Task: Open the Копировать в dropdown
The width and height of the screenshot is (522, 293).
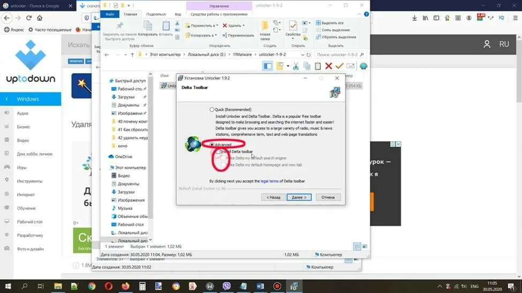Action: 202,35
